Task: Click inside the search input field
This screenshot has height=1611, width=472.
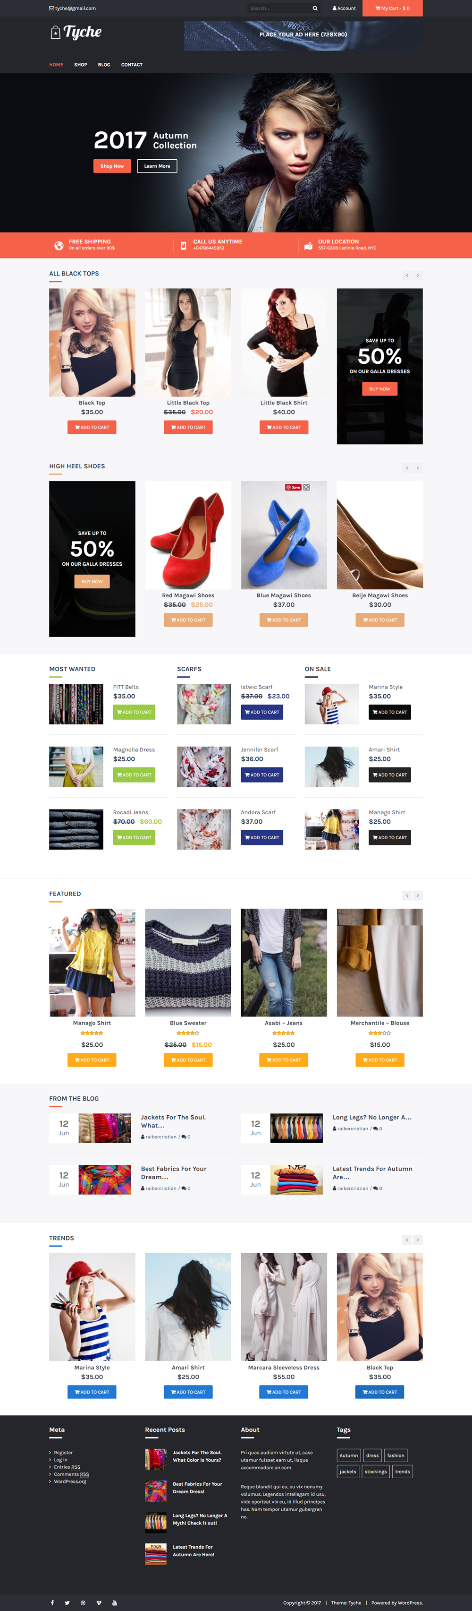Action: (278, 8)
